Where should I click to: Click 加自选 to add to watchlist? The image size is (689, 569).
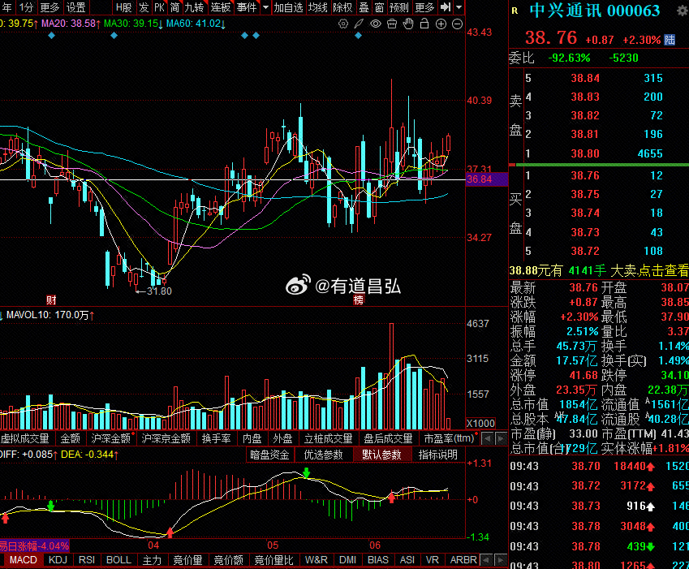coord(288,7)
